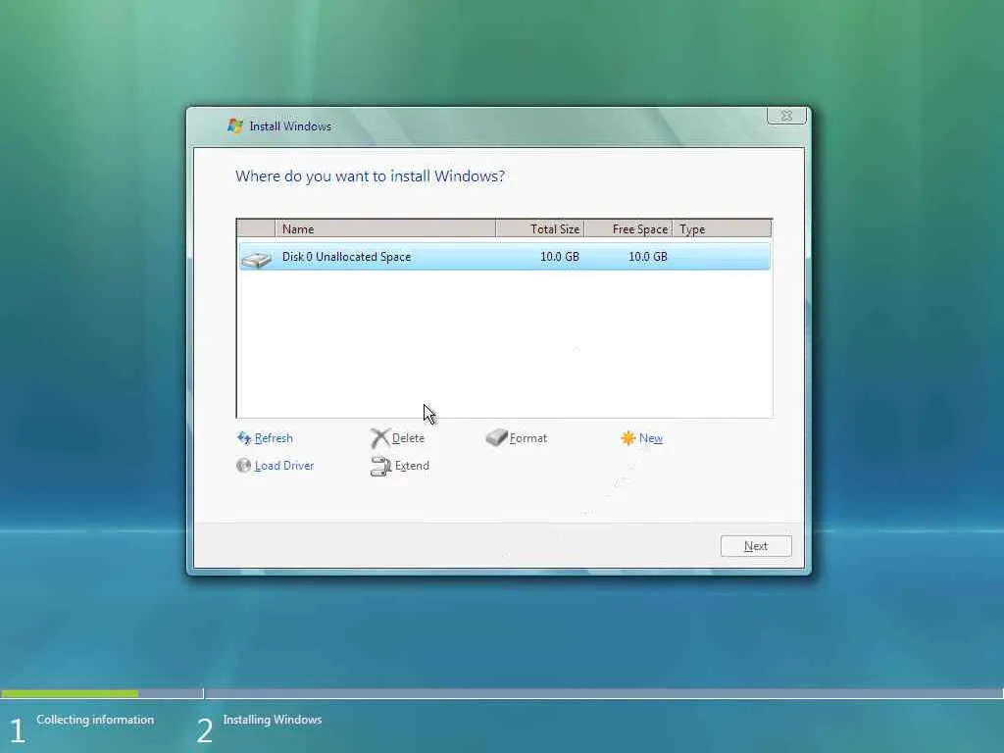Image resolution: width=1004 pixels, height=753 pixels.
Task: Click the setup progress bar at bottom
Action: click(x=502, y=693)
